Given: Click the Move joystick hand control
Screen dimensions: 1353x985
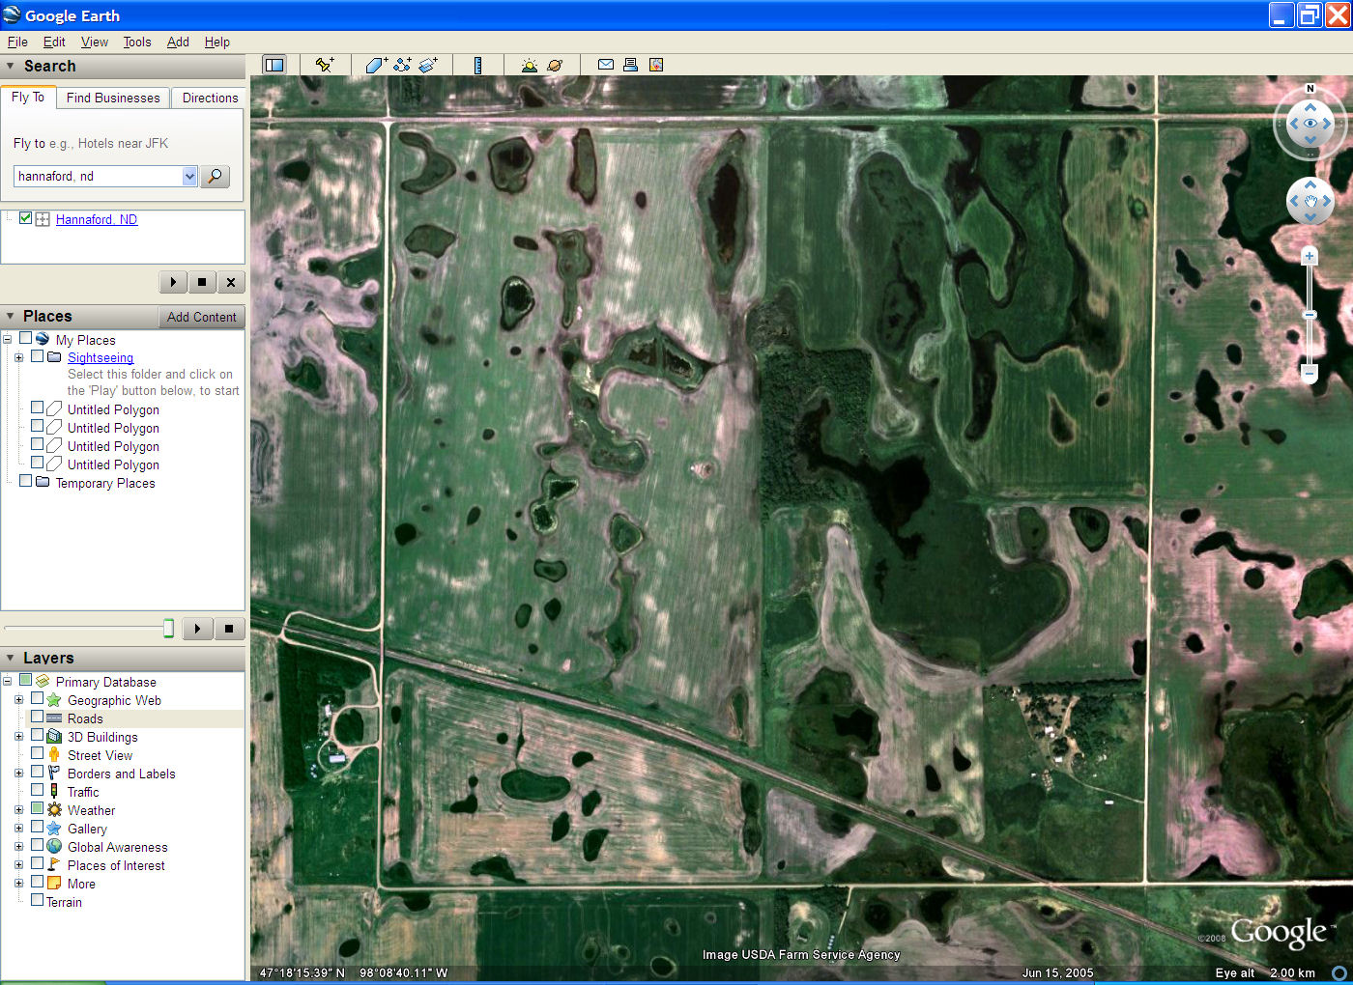Looking at the screenshot, I should [1310, 201].
